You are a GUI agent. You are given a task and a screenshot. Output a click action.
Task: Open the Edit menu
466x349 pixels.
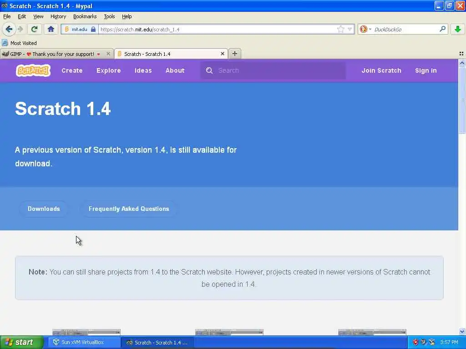tap(22, 16)
